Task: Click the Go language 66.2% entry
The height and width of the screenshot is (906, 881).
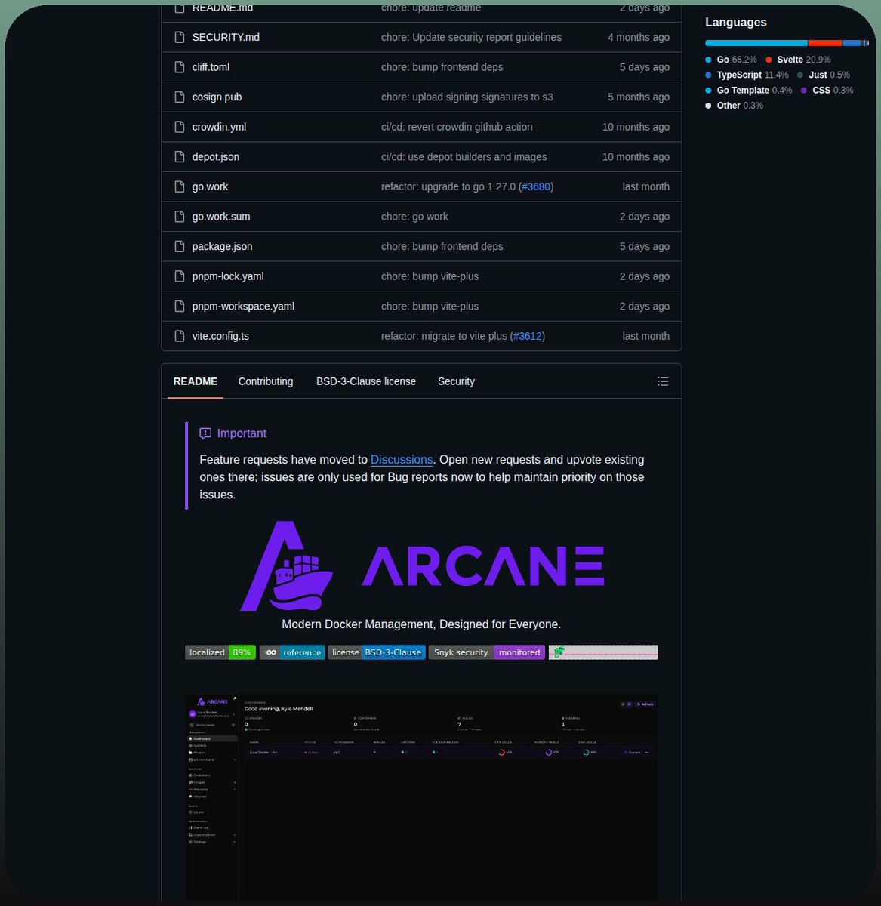Action: click(x=731, y=60)
